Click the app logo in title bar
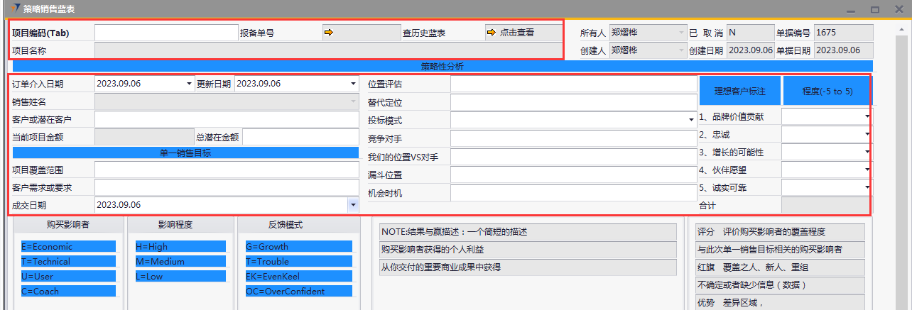This screenshot has width=912, height=310. pyautogui.click(x=15, y=9)
